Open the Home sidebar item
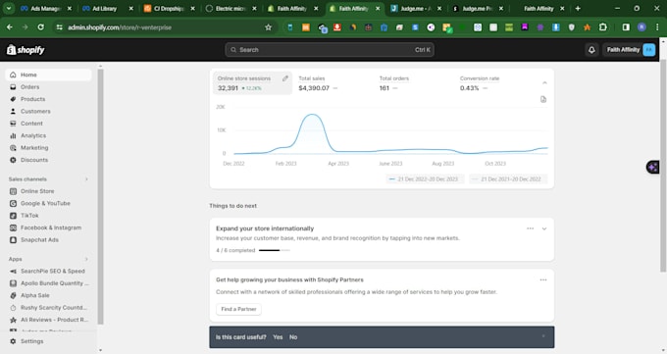Screen dimensions: 667x354 pos(48,75)
